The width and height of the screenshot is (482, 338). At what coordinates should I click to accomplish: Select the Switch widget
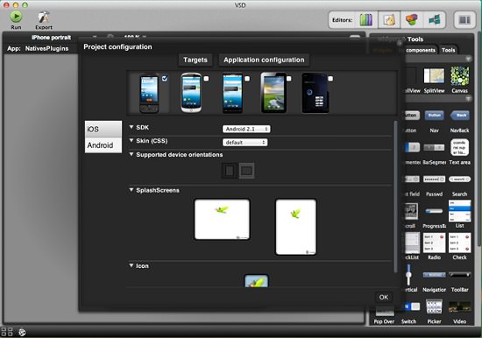[x=411, y=306]
